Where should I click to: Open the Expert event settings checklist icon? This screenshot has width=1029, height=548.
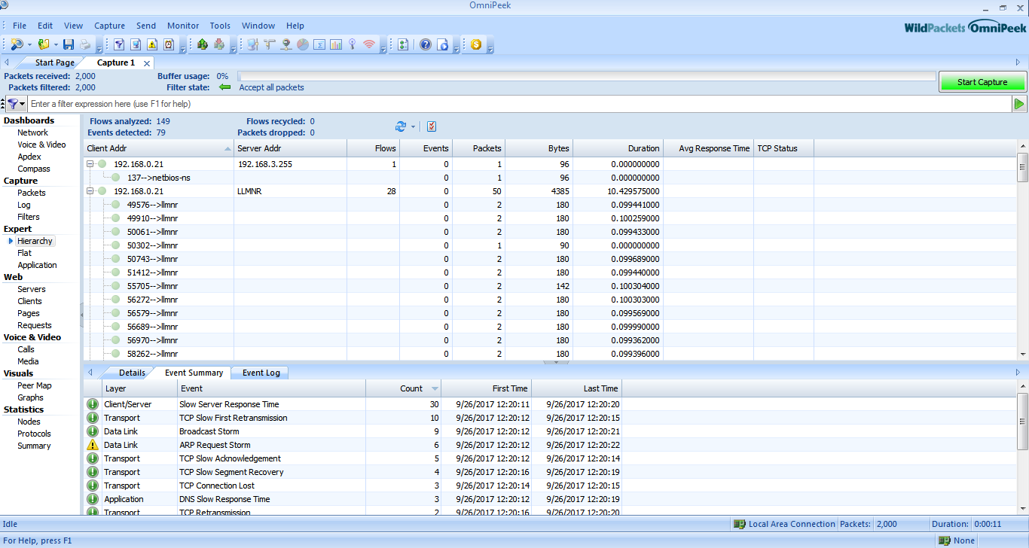(x=432, y=126)
